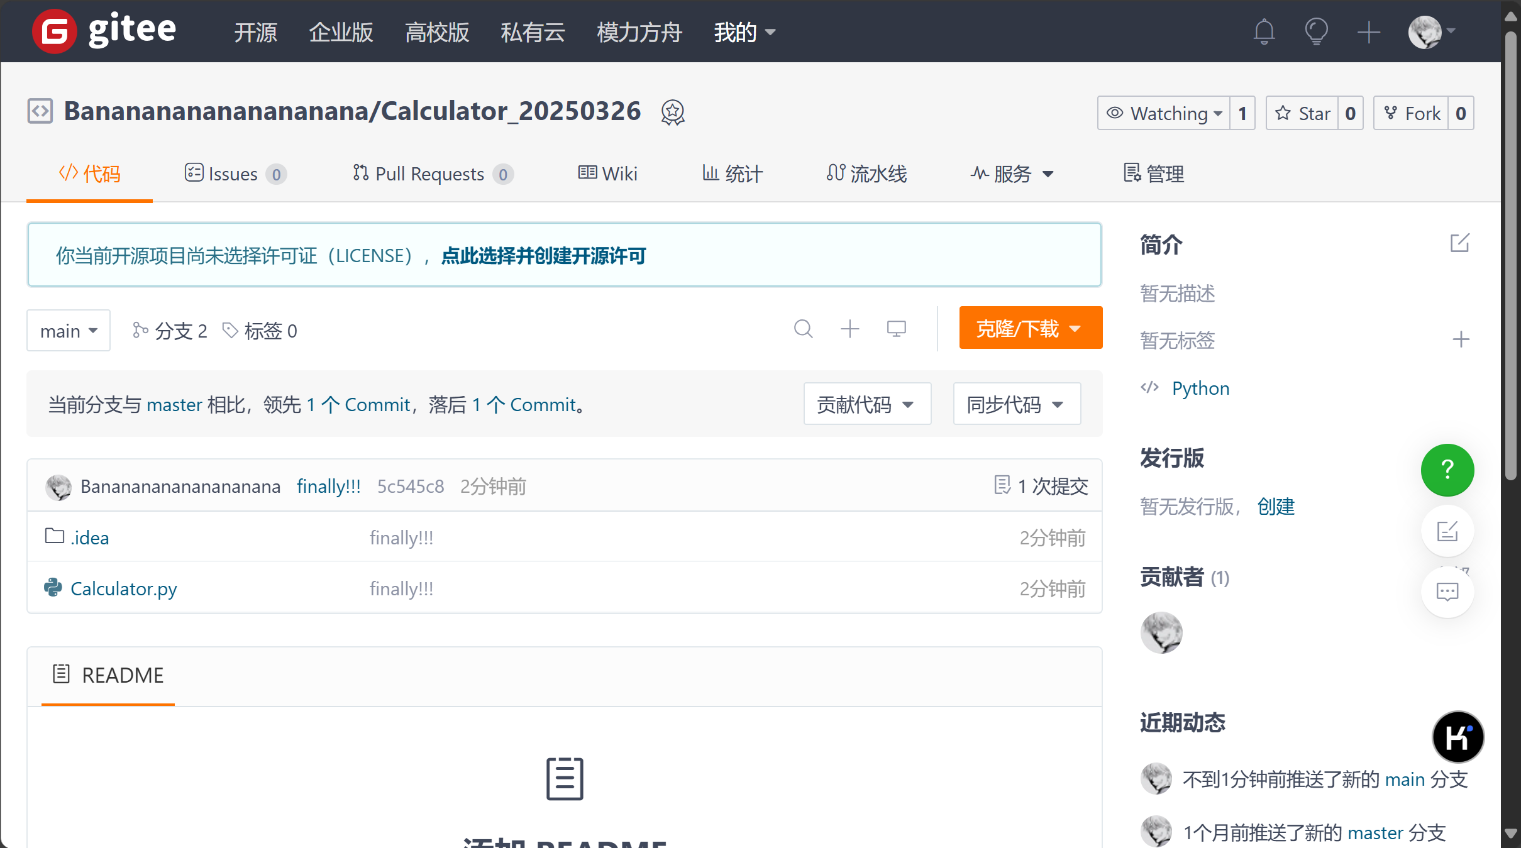Search repository files with magnifier icon
Image resolution: width=1521 pixels, height=848 pixels.
pos(803,329)
